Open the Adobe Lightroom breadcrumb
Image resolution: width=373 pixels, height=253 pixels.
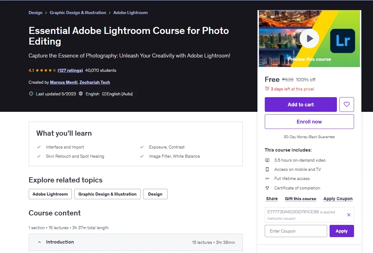coord(131,13)
